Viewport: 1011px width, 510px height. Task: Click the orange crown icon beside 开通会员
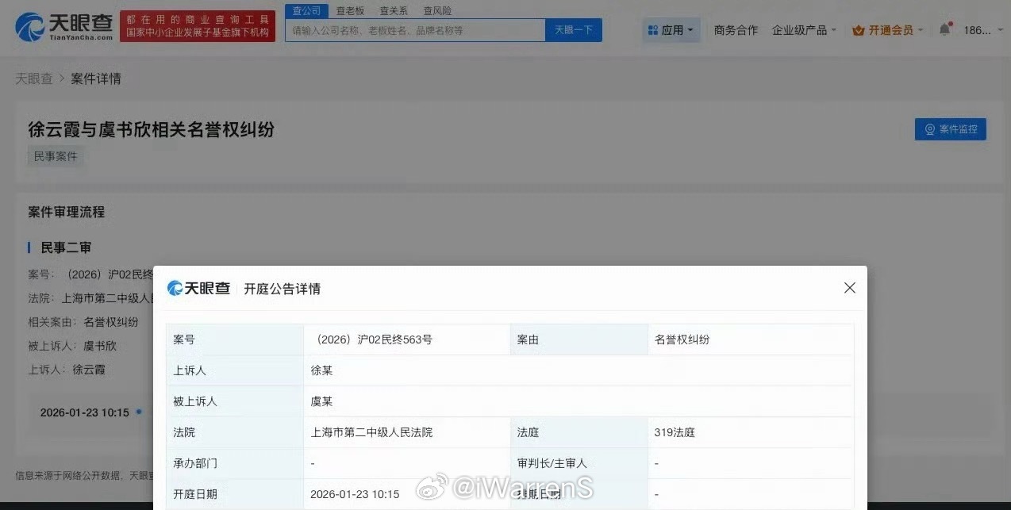point(860,30)
